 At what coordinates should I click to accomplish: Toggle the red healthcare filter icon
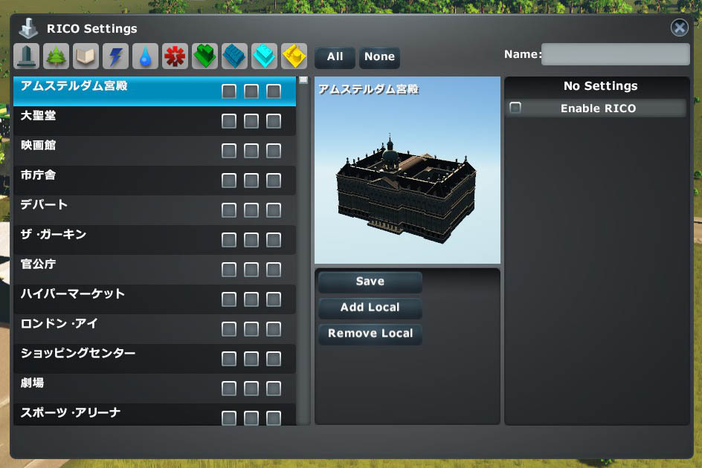[175, 56]
